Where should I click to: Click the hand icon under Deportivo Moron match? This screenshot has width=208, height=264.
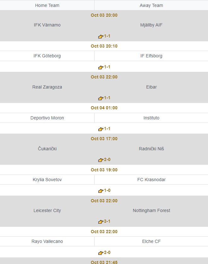coord(101,129)
